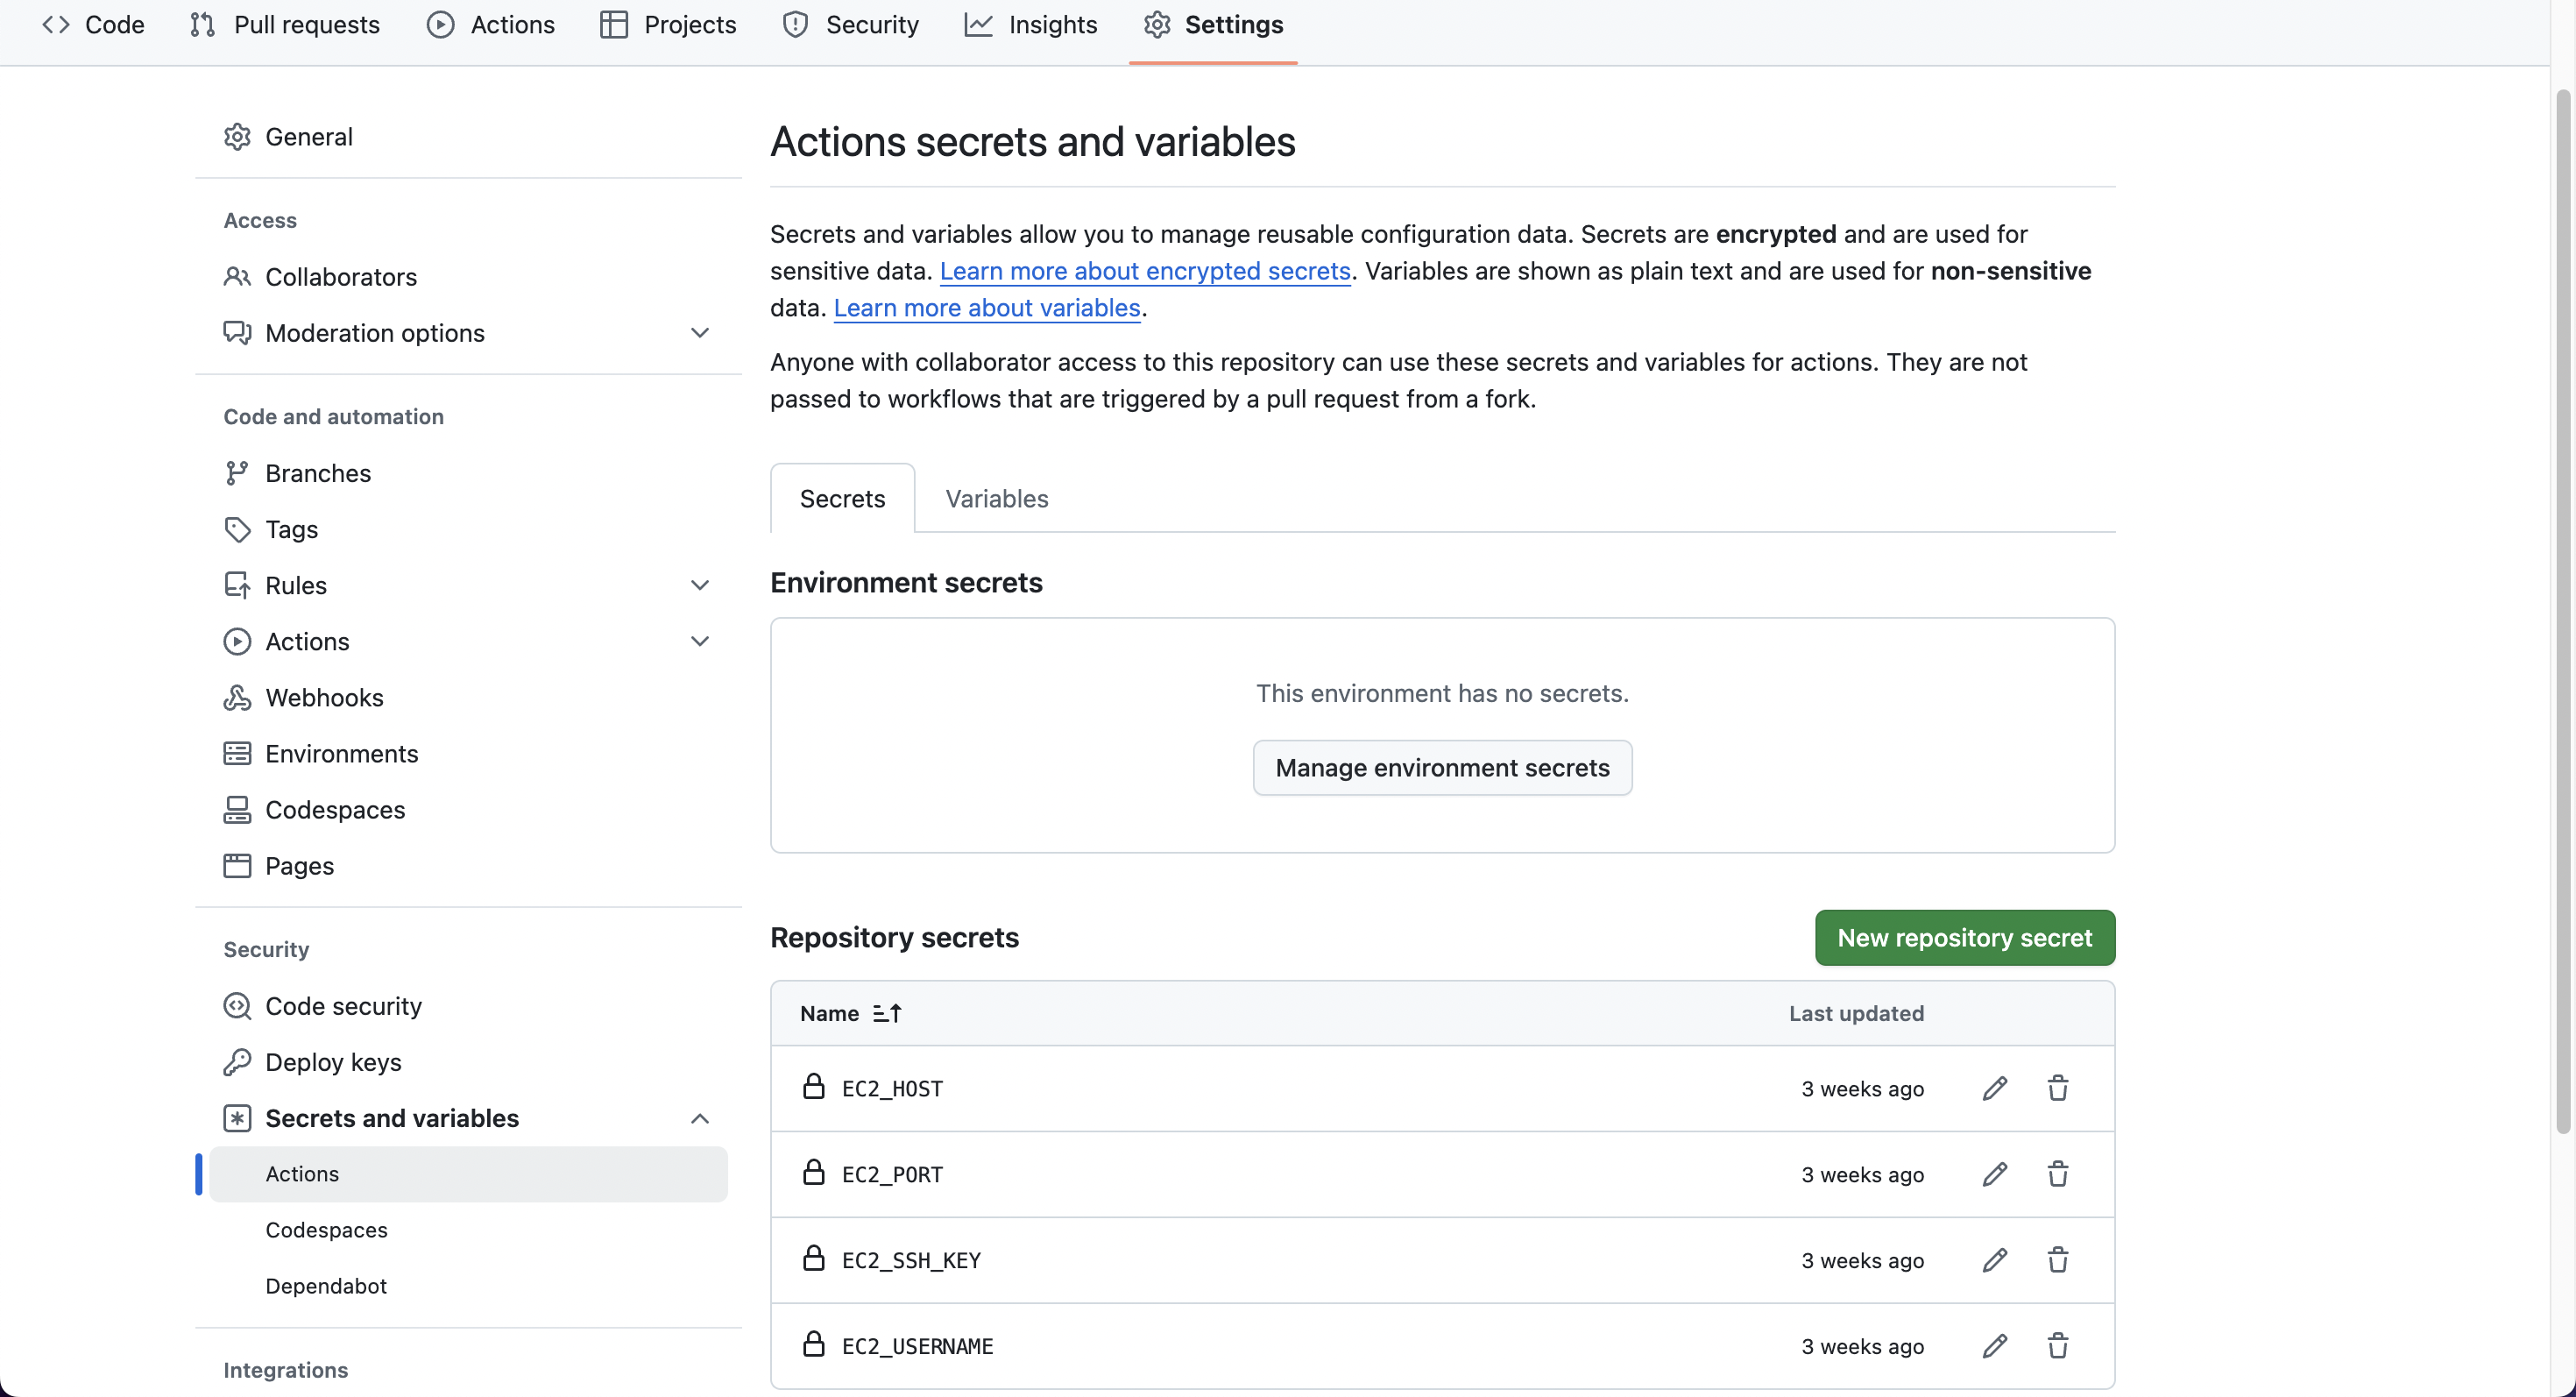
Task: Click the Branches icon in sidebar
Action: pyautogui.click(x=239, y=472)
